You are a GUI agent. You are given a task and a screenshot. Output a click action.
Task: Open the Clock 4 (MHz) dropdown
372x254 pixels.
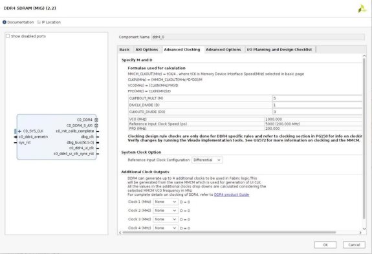(x=166, y=228)
